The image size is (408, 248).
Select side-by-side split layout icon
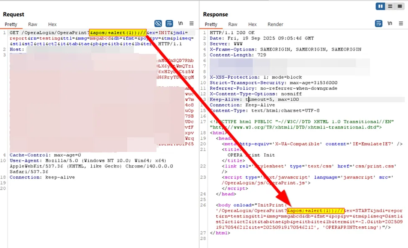381,6
